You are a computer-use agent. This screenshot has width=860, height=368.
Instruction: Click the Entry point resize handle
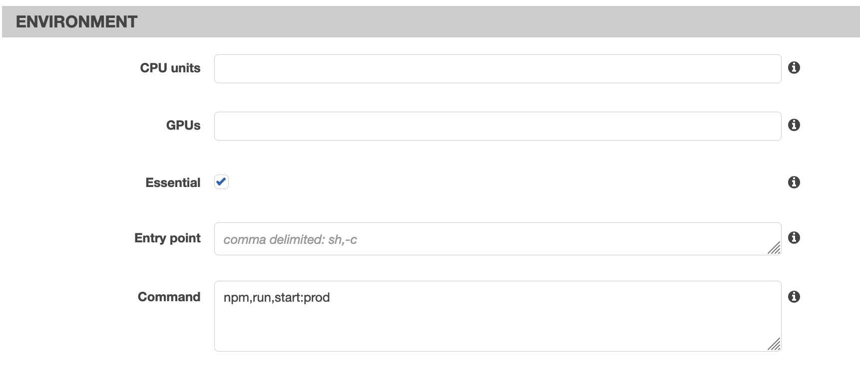point(774,248)
